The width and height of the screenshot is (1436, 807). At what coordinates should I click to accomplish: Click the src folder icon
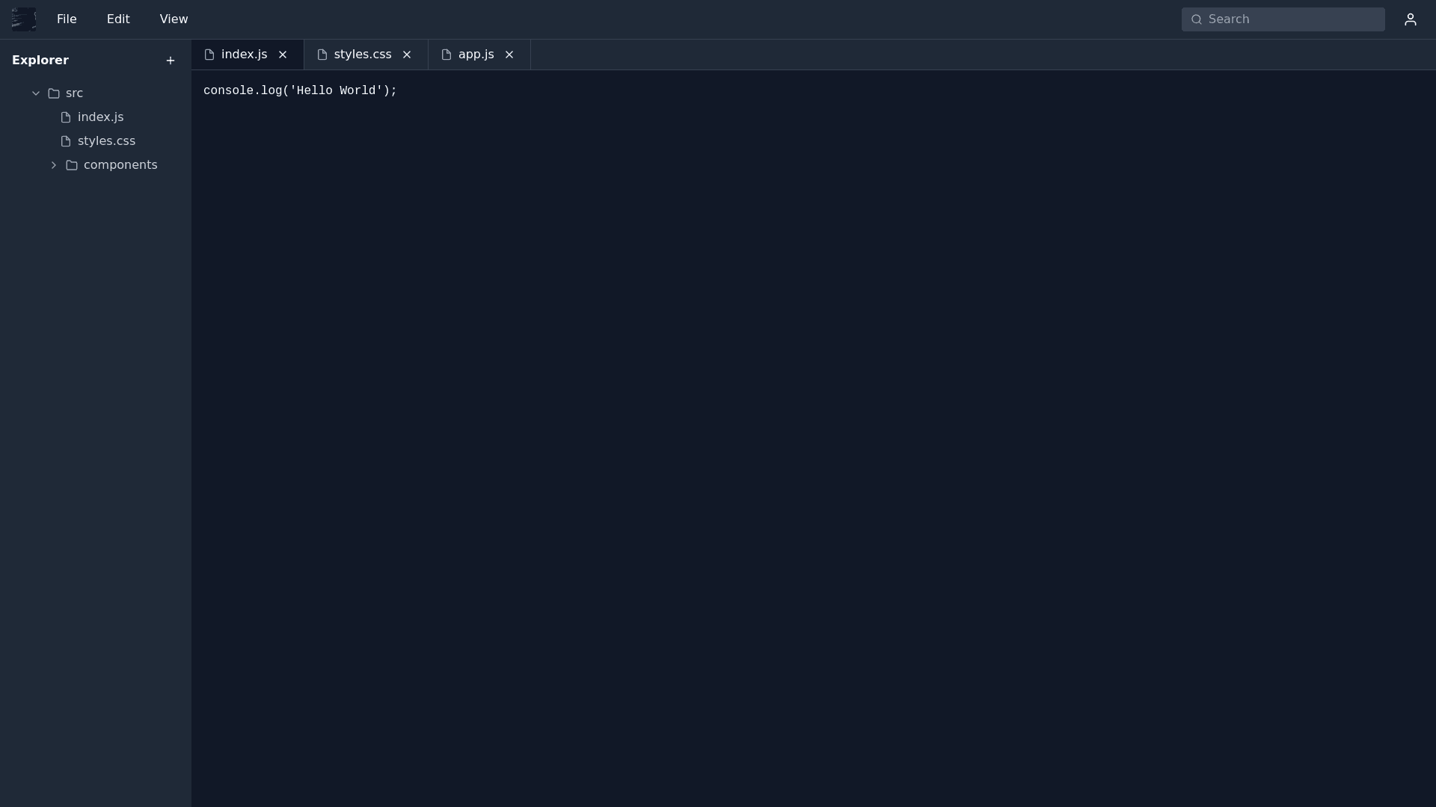click(54, 93)
